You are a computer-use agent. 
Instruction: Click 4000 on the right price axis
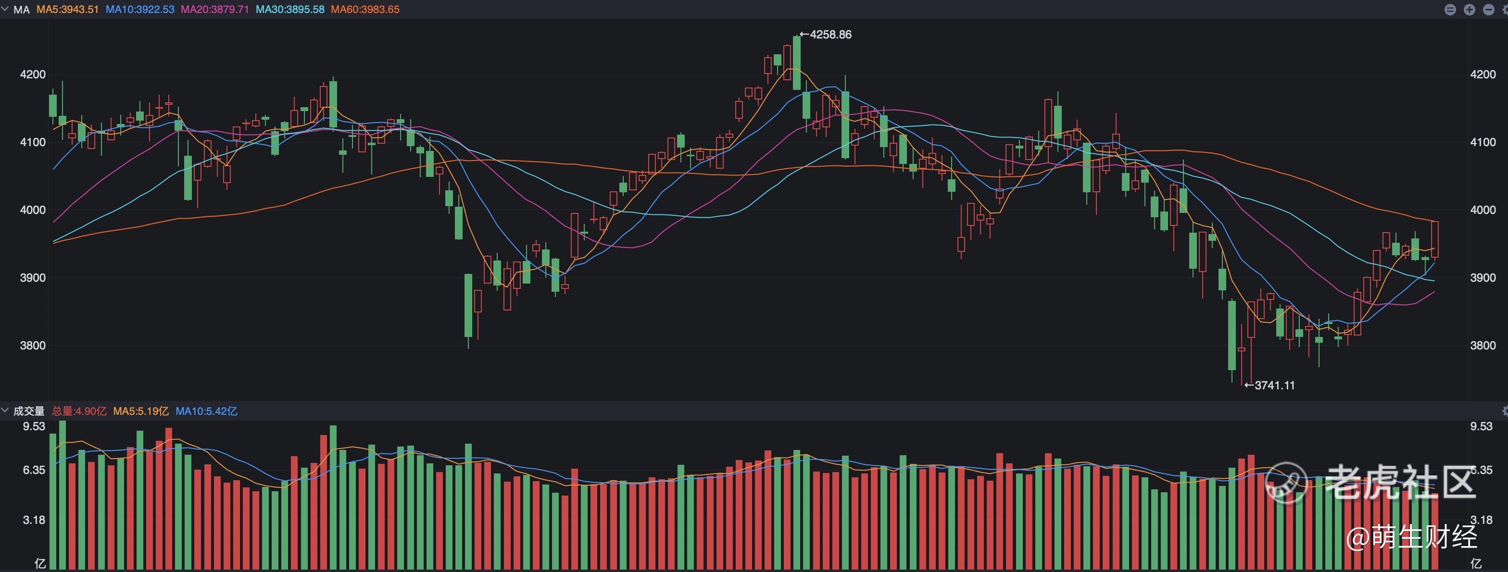1483,210
